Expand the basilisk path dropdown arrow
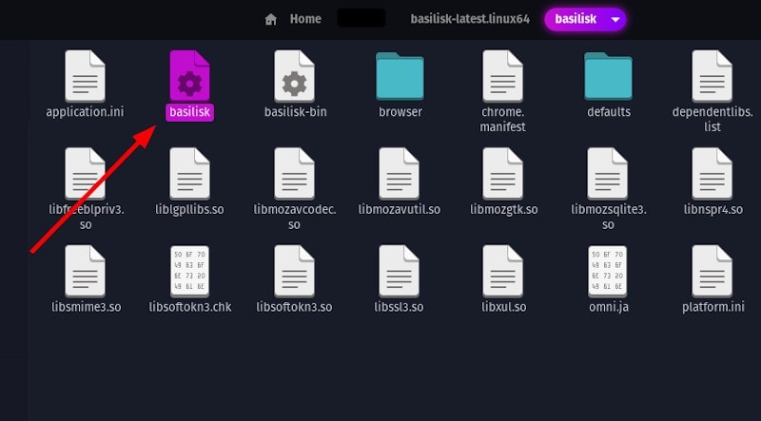The height and width of the screenshot is (421, 761). (615, 19)
